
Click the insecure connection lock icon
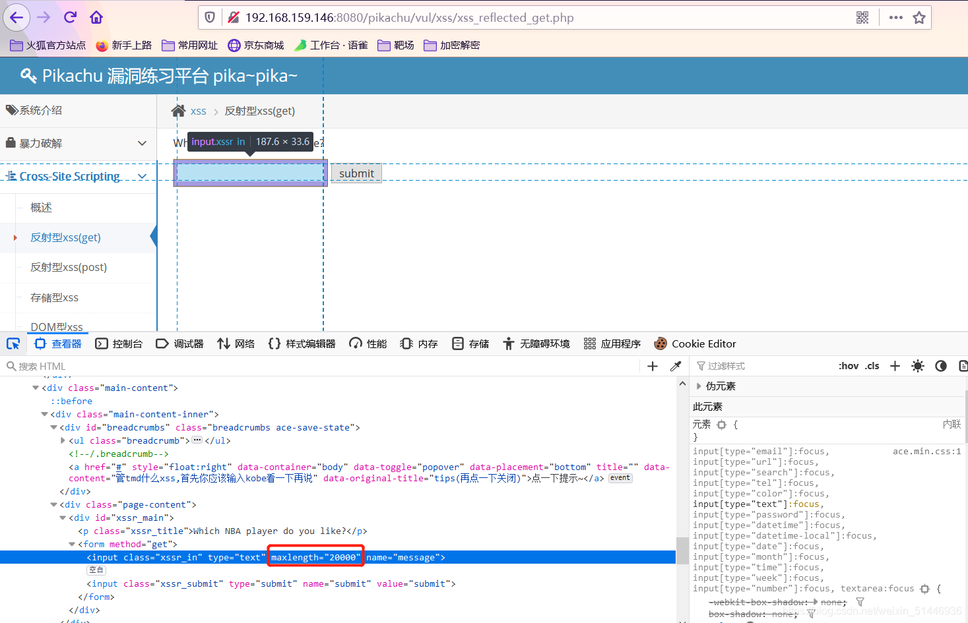(233, 17)
